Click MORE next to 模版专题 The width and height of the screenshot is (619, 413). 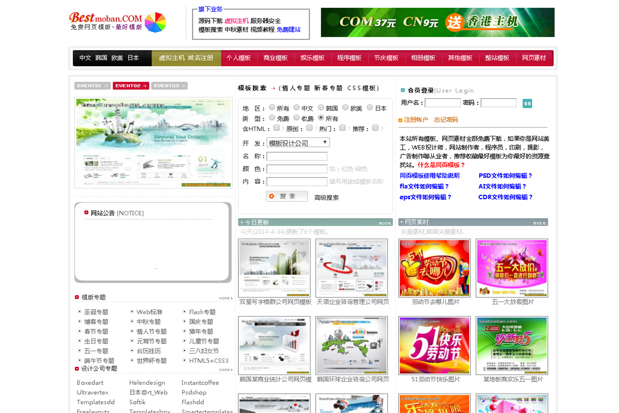(226, 298)
